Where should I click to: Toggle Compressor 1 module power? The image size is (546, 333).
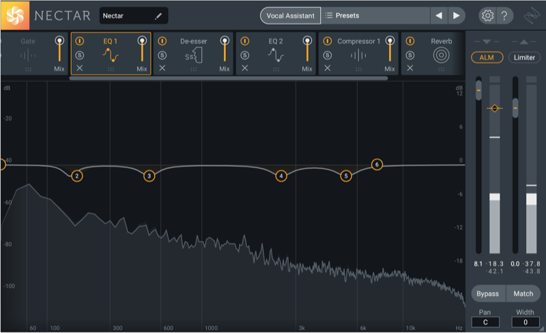tap(328, 41)
